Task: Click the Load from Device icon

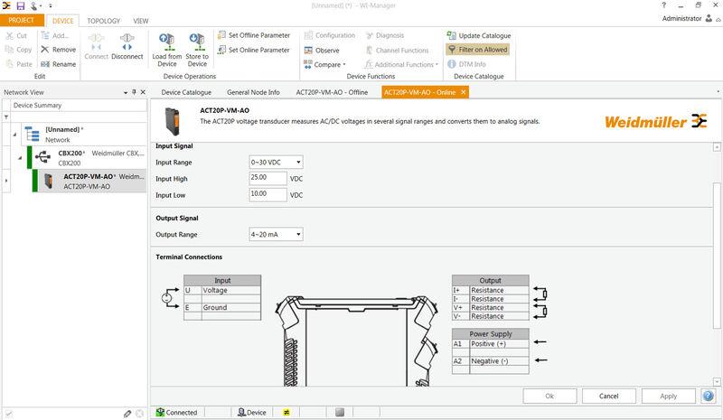Action: pos(165,42)
